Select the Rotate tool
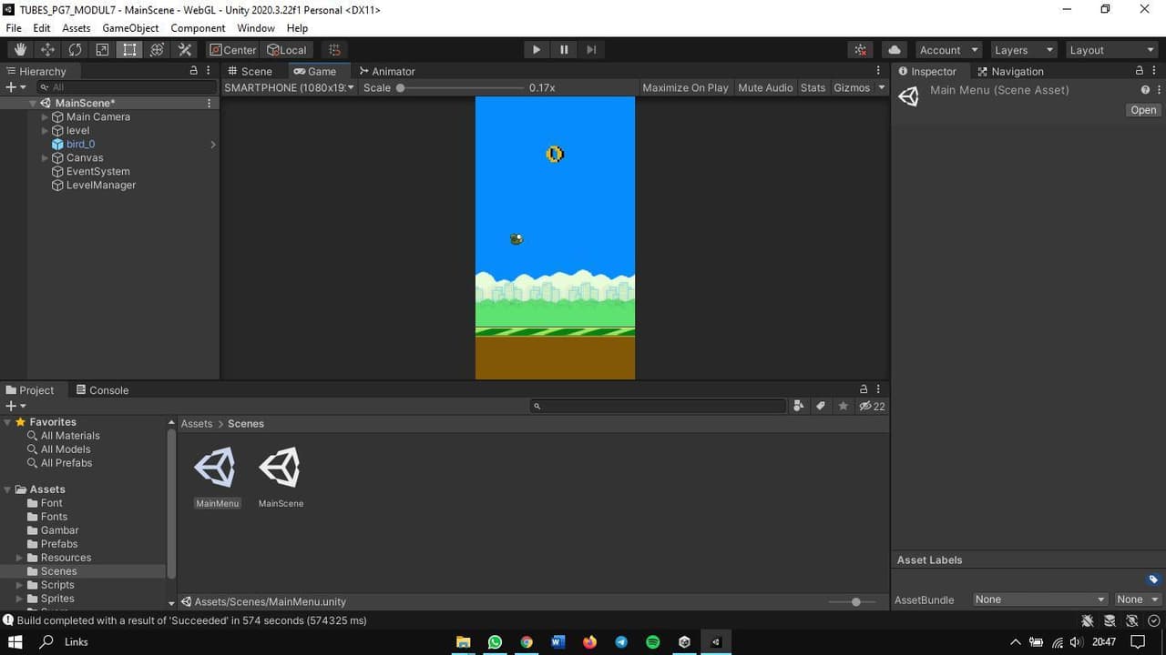The image size is (1166, 655). pyautogui.click(x=75, y=50)
